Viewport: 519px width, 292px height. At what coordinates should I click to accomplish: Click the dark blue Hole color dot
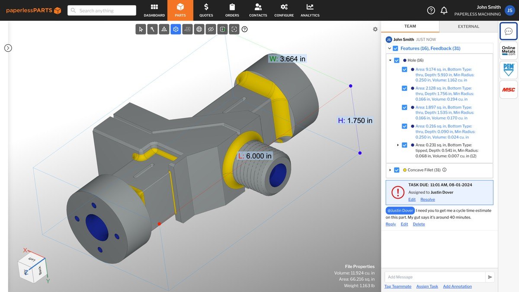coord(404,61)
